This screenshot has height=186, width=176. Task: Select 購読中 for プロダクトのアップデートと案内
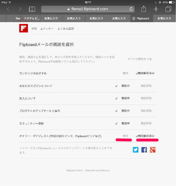126,111
